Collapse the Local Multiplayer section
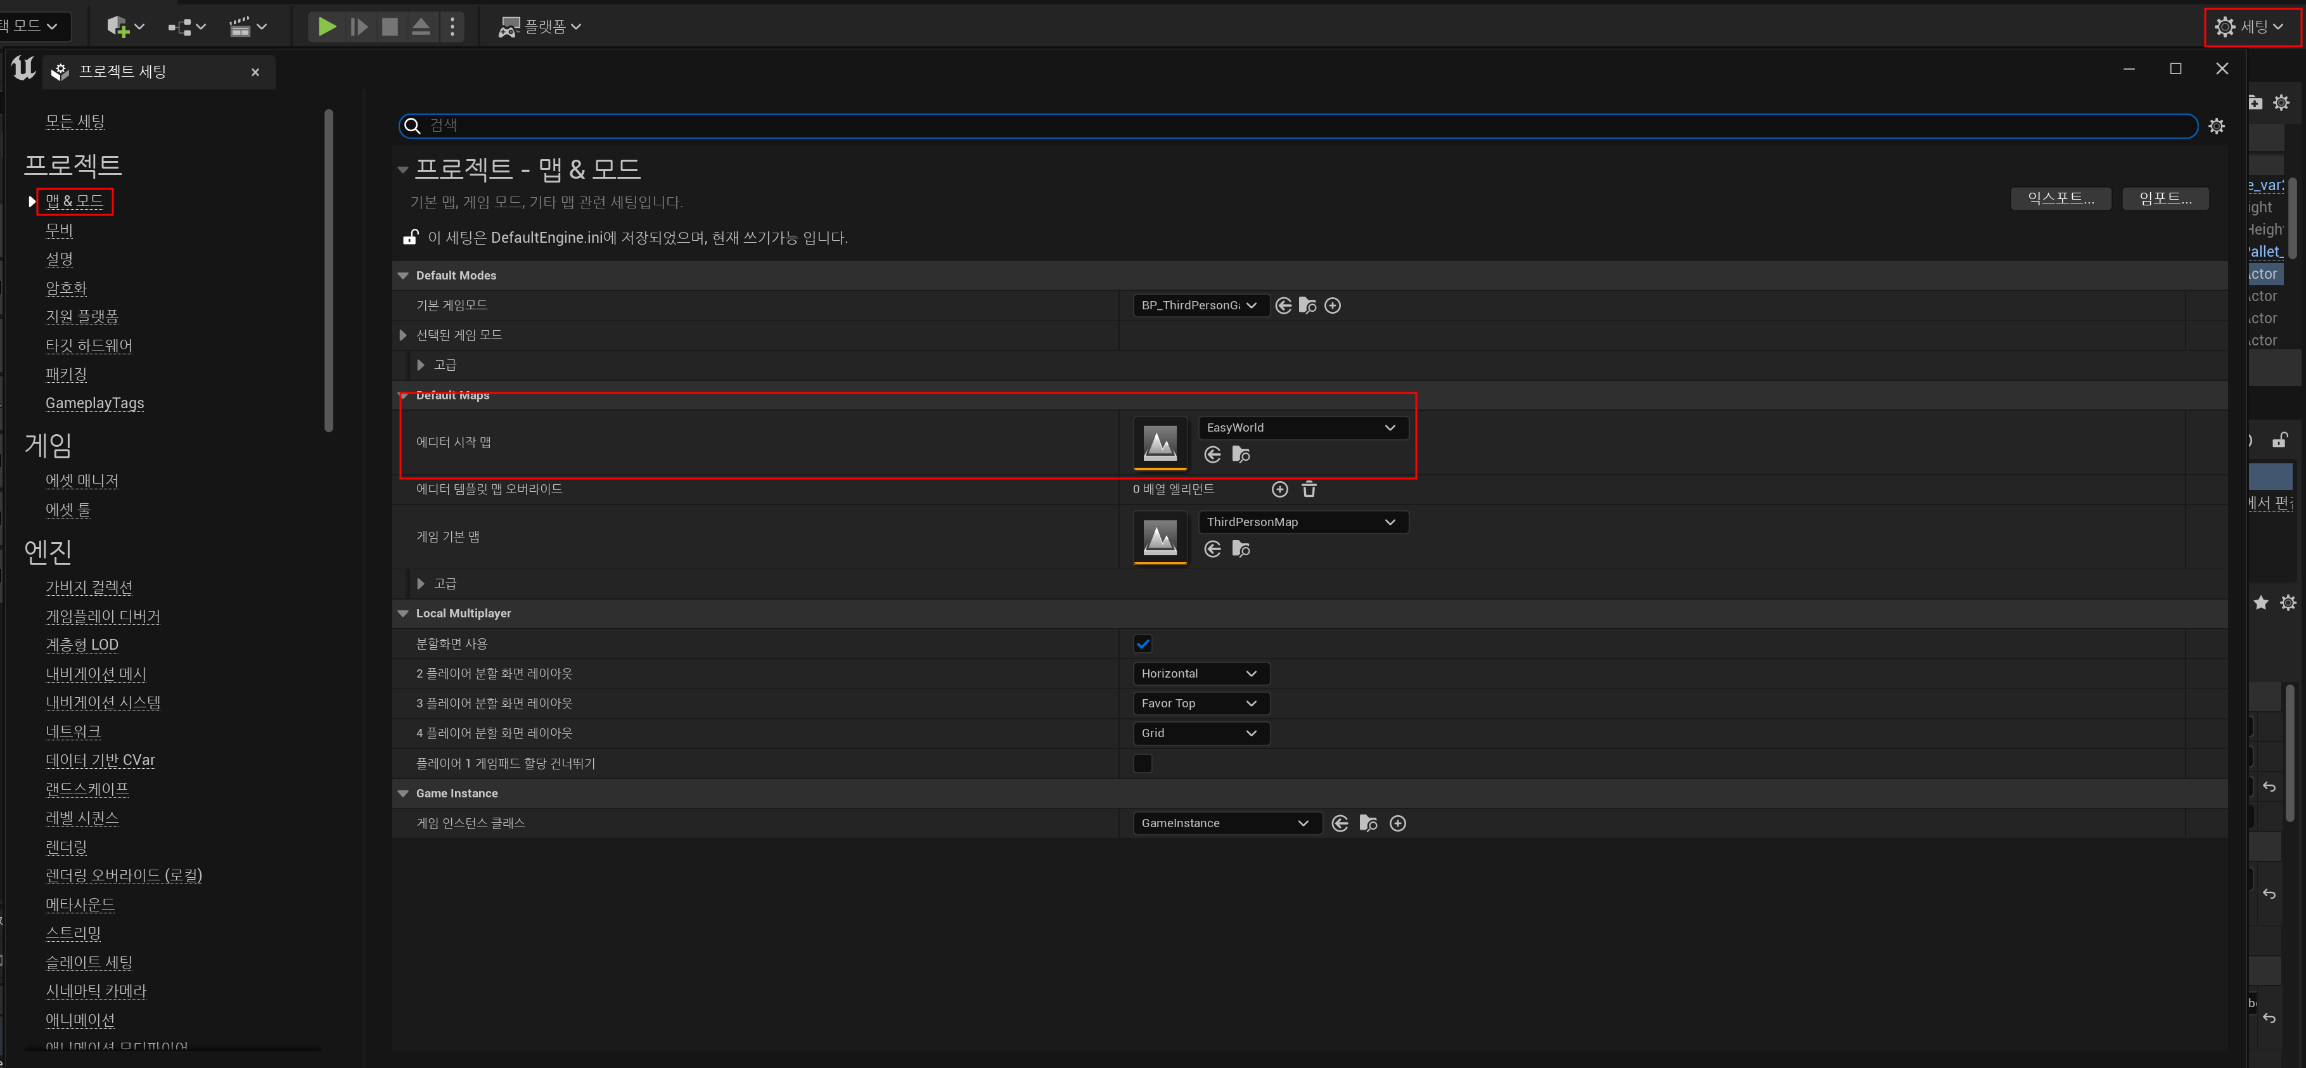2306x1068 pixels. (403, 613)
